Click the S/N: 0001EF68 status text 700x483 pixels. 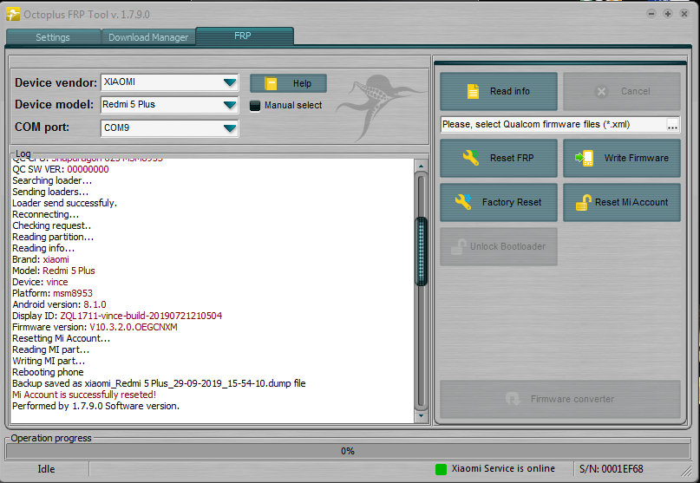click(612, 469)
